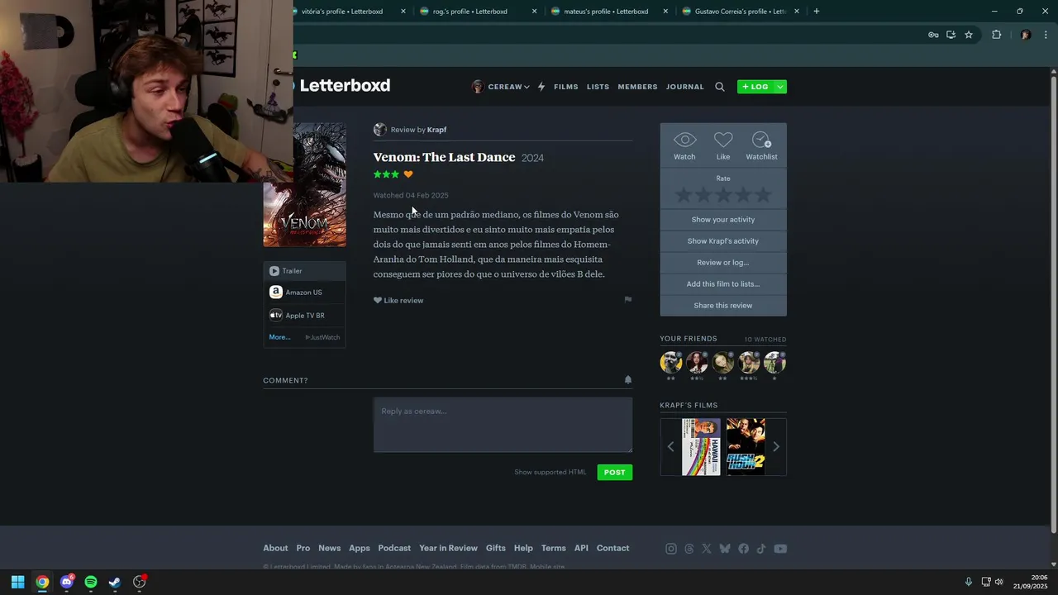Go to MEMBERS in navigation
Image resolution: width=1058 pixels, height=595 pixels.
[x=637, y=87]
